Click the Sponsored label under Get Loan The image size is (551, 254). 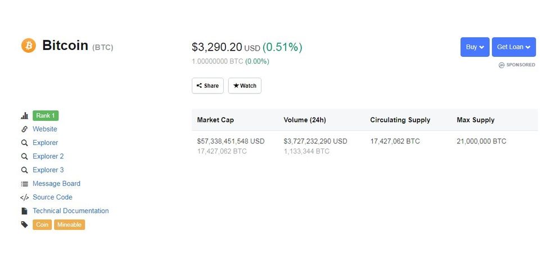(x=517, y=65)
